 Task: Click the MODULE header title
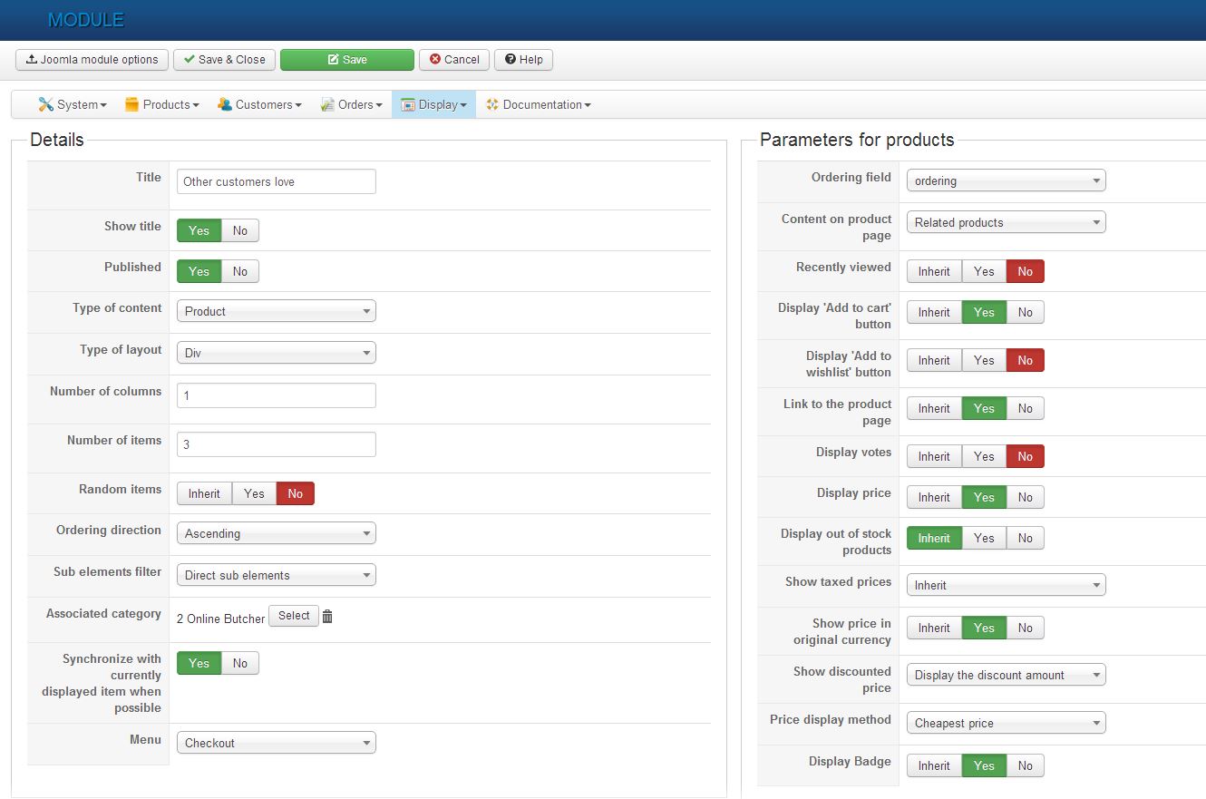pos(86,20)
